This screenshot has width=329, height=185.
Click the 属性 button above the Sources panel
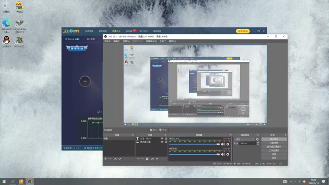pyautogui.click(x=153, y=130)
